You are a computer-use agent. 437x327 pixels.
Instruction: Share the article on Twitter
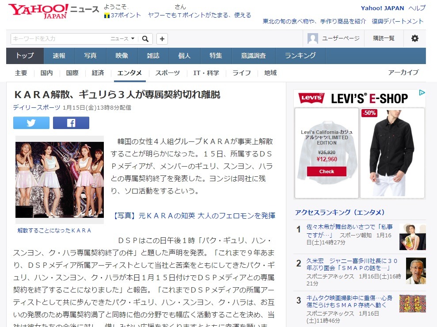point(31,123)
